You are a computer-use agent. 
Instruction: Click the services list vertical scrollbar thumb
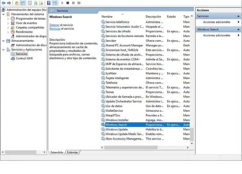point(192,135)
